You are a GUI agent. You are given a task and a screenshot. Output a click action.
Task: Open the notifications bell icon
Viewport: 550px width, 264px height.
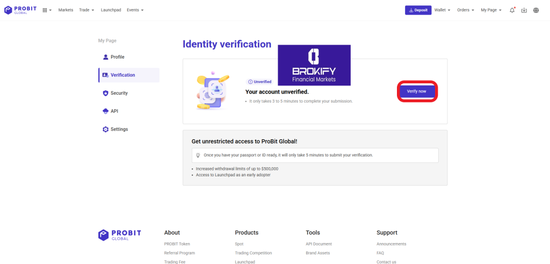(512, 10)
